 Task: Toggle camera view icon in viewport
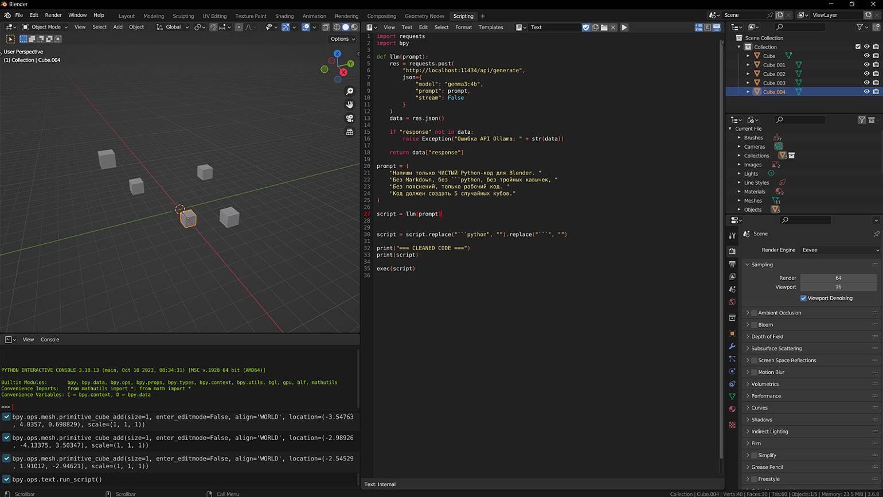pyautogui.click(x=350, y=118)
